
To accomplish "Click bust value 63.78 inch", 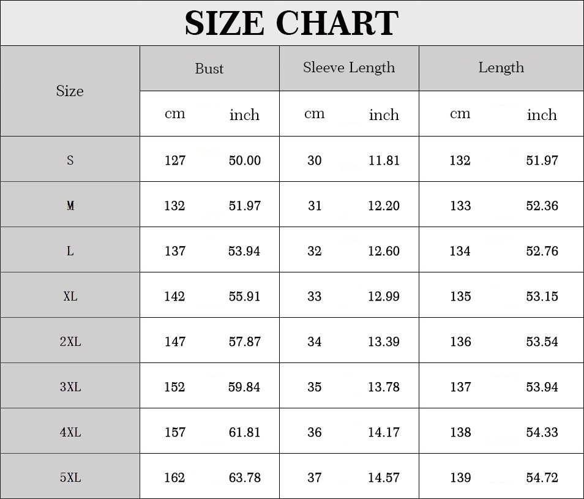I will (245, 478).
